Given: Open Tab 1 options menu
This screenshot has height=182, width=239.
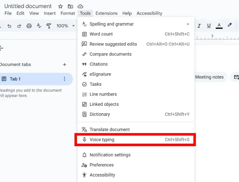Looking at the screenshot, I should coord(64,79).
